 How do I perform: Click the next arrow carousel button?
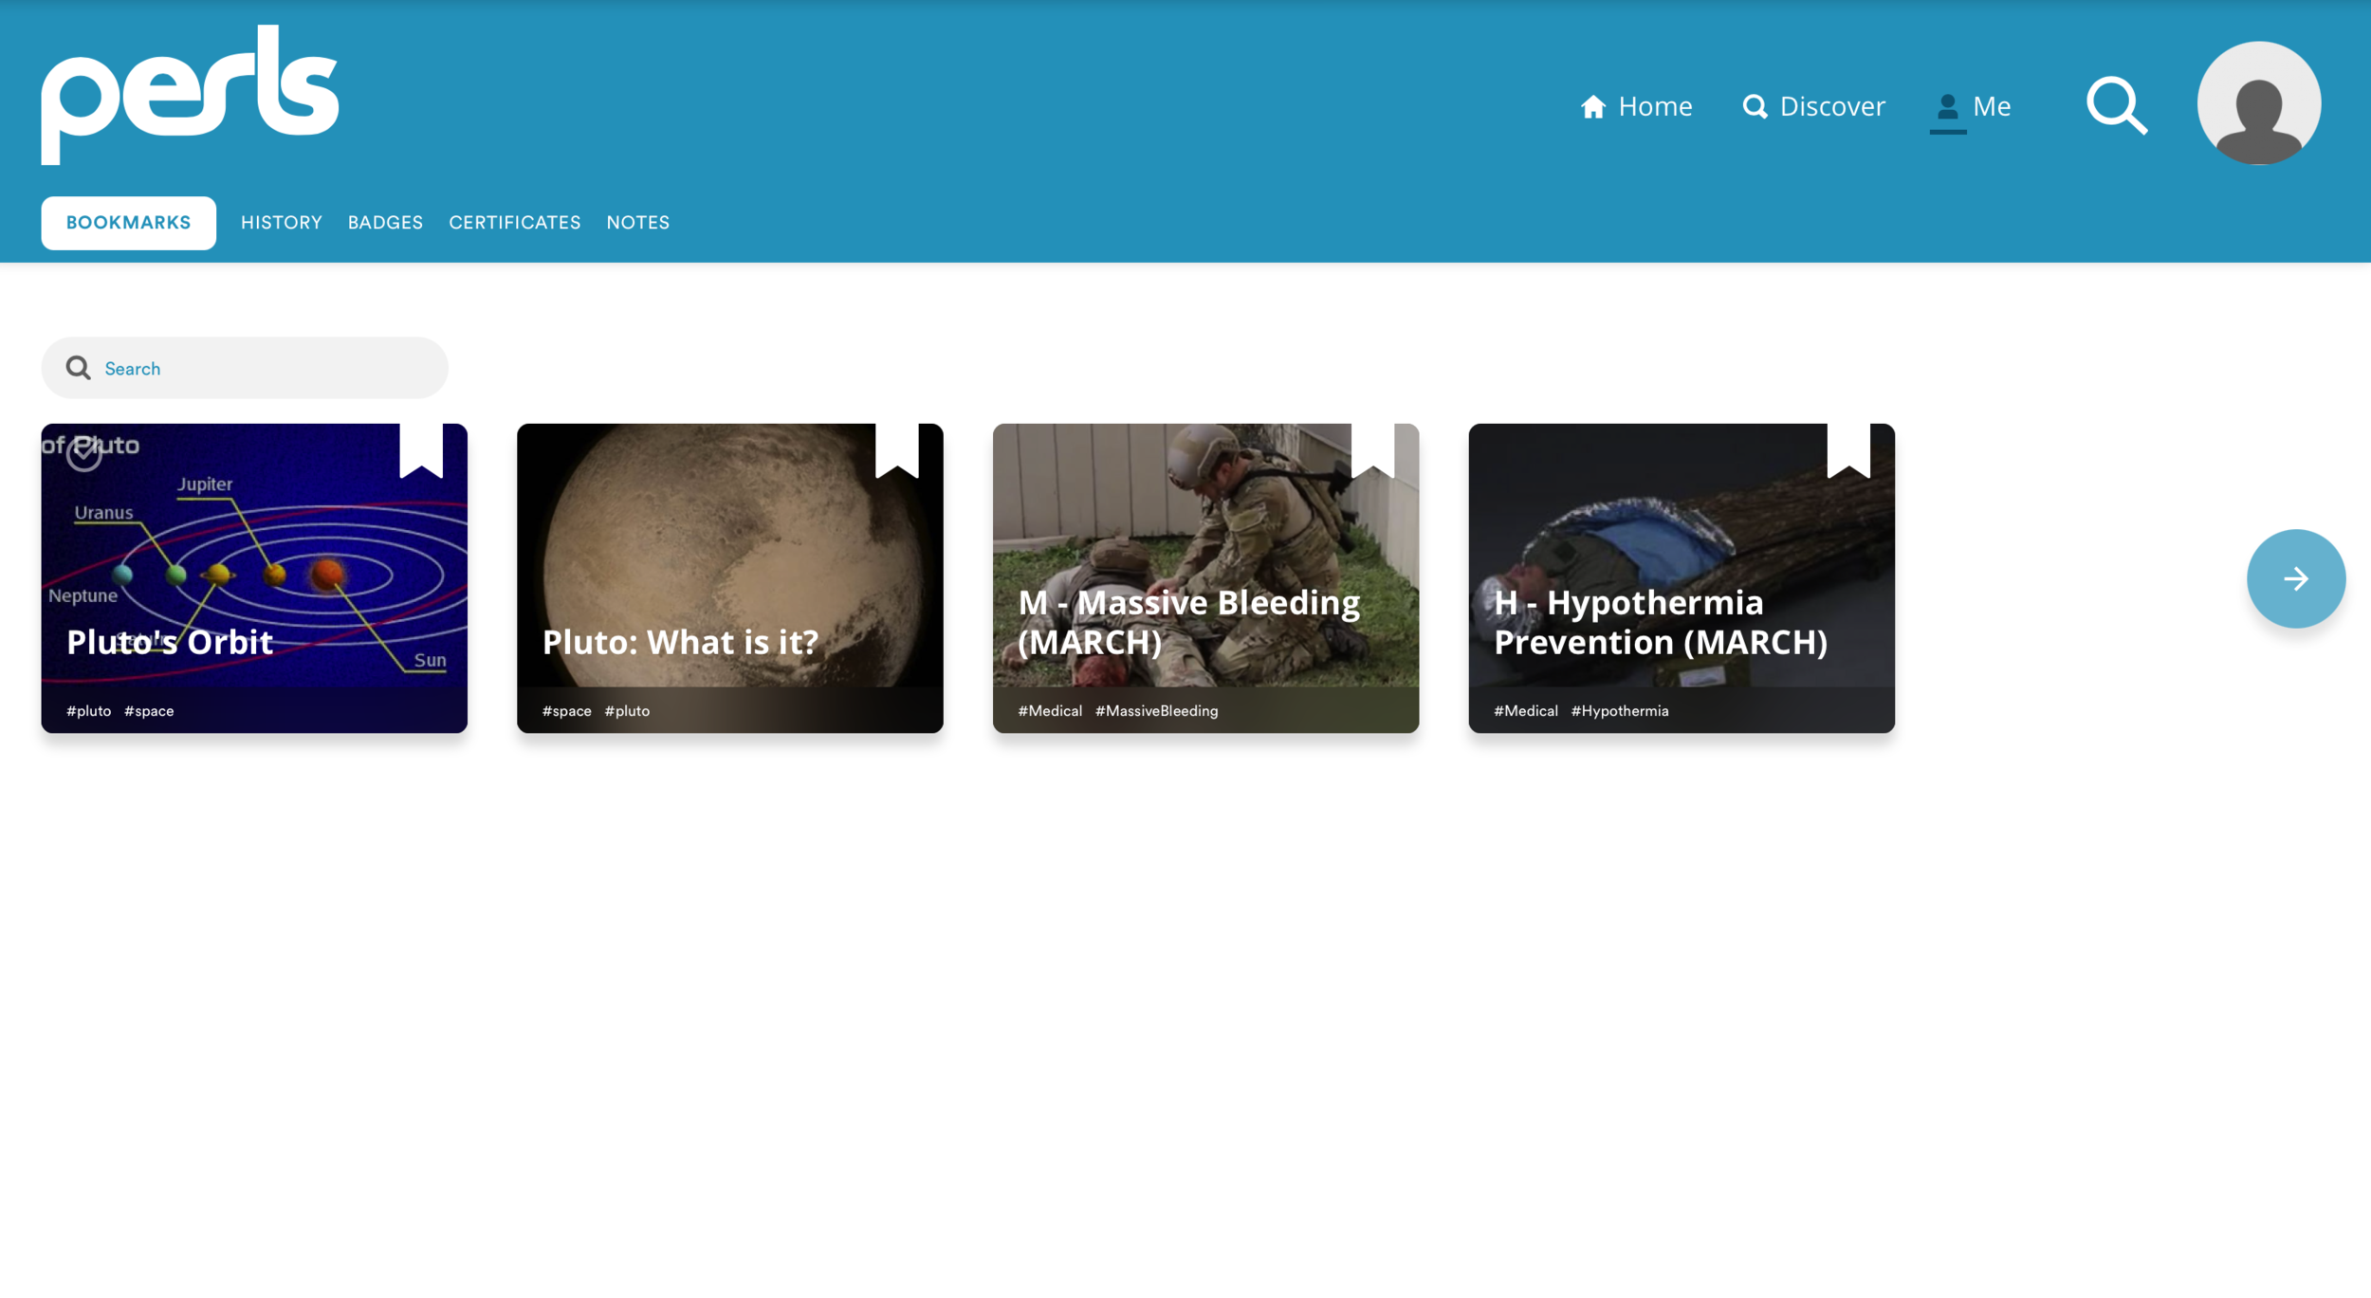(x=2295, y=578)
